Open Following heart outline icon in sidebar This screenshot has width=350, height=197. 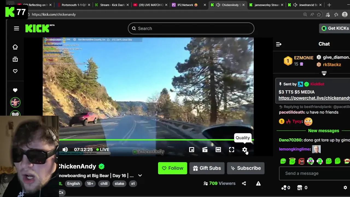pyautogui.click(x=15, y=71)
